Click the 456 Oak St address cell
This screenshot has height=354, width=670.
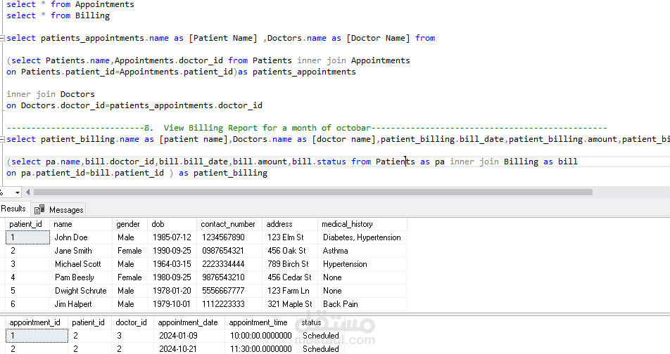tap(286, 251)
